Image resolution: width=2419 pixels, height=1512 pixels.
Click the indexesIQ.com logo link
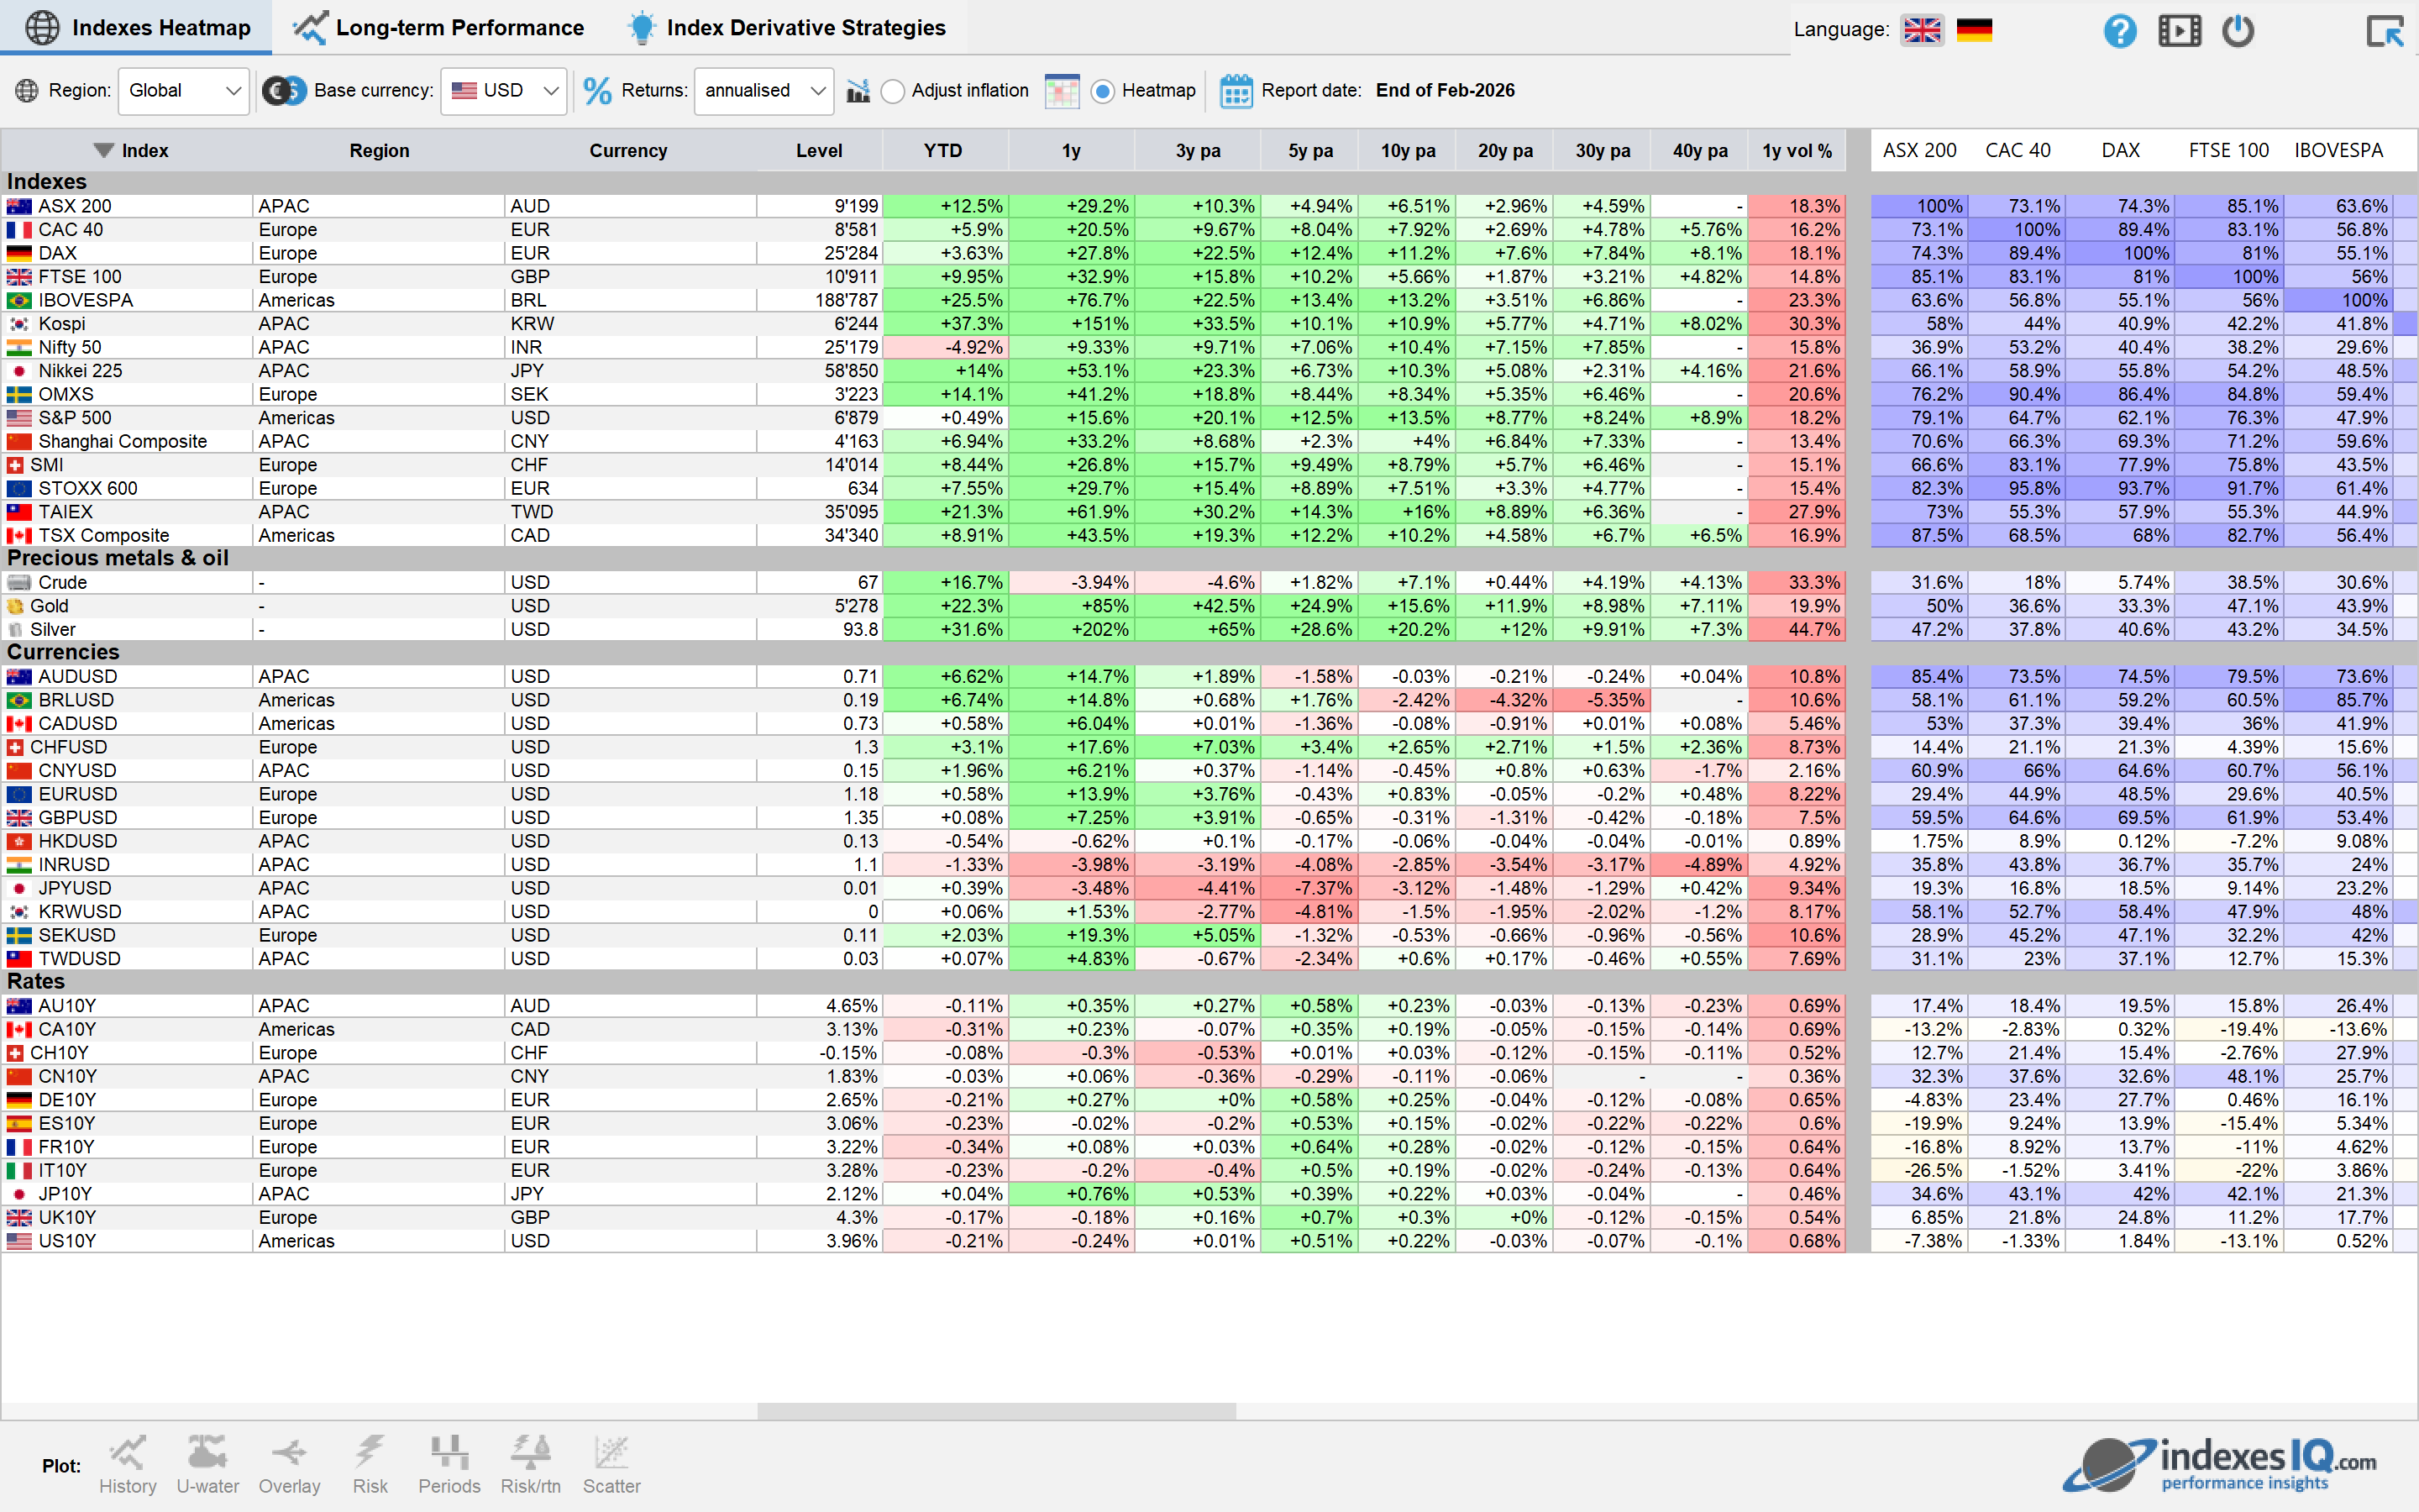pyautogui.click(x=2221, y=1465)
